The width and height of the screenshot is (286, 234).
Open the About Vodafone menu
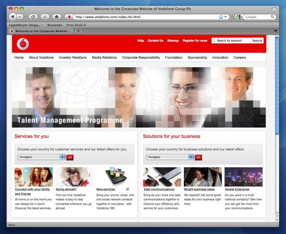[x=41, y=57]
